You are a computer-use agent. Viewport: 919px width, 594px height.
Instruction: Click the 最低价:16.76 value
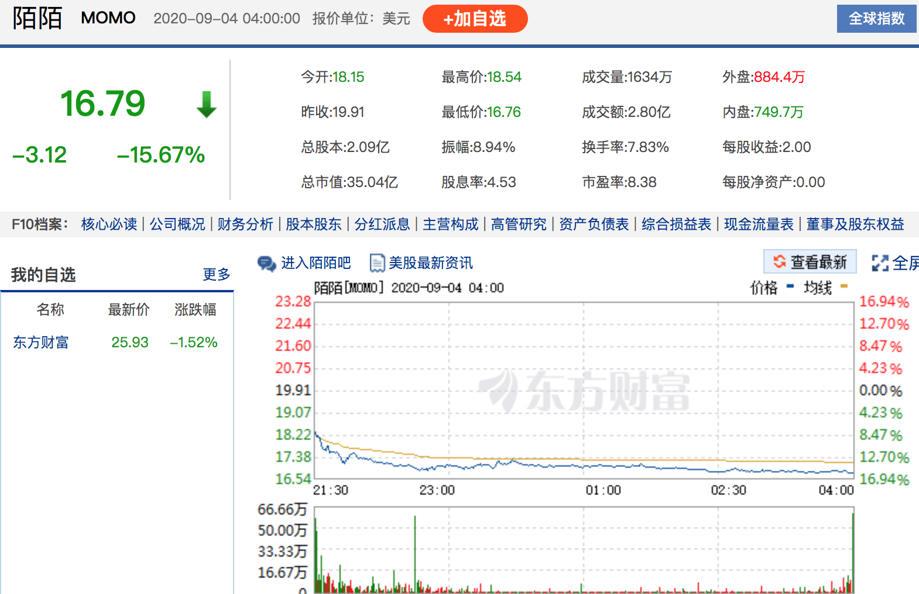click(481, 112)
